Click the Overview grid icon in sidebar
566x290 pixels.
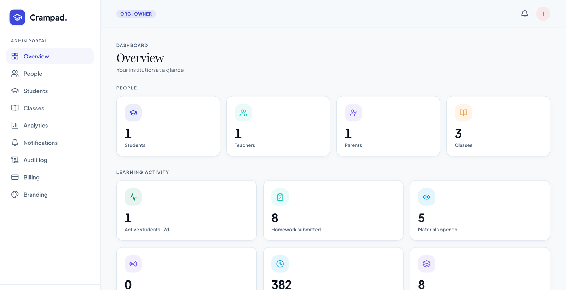point(15,56)
